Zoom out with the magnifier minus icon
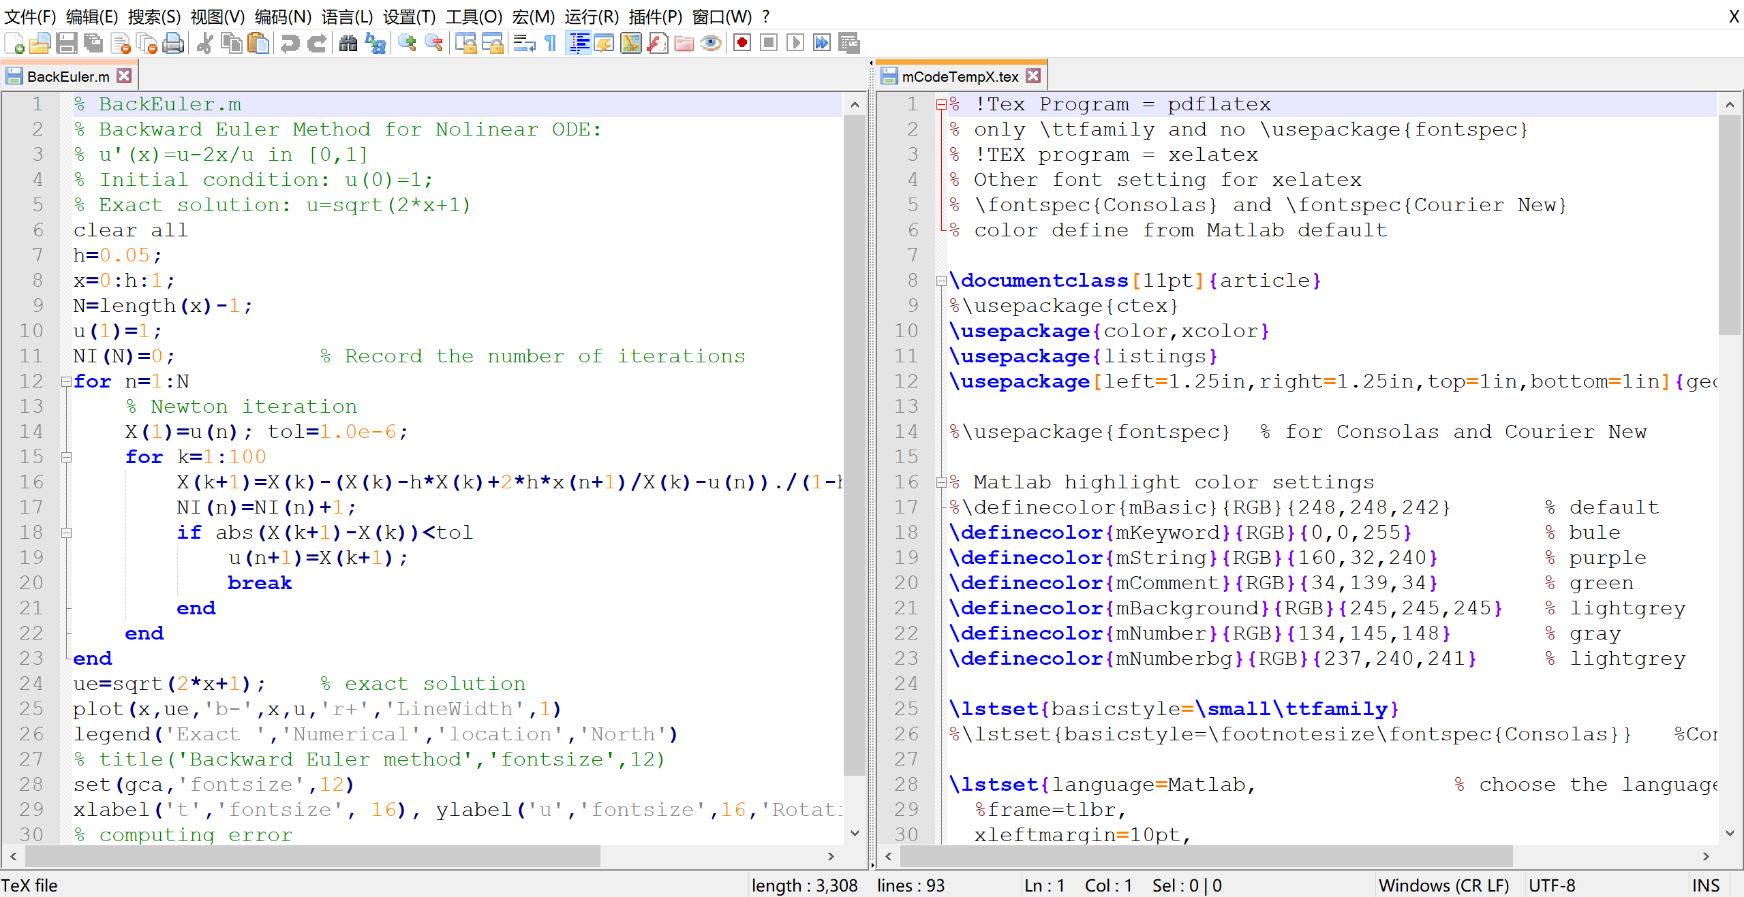 [433, 44]
